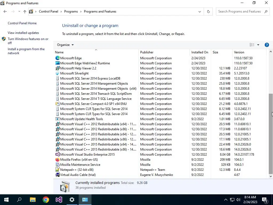Select Microsoft SQL Server 2014 T-SQL Language Service
Viewport: 273px width, 205px height.
pos(96,99)
